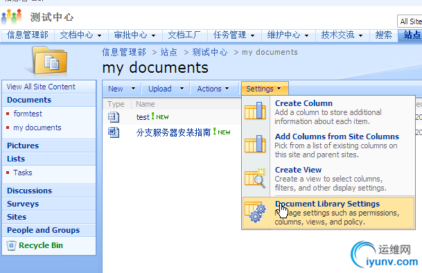This screenshot has width=422, height=273.
Task: Expand the 文档中心 navigation dropdown
Action: point(99,35)
